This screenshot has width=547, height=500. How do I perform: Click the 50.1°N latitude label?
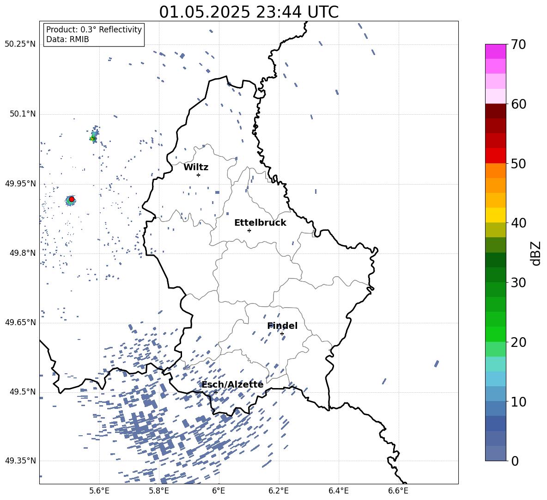(23, 114)
